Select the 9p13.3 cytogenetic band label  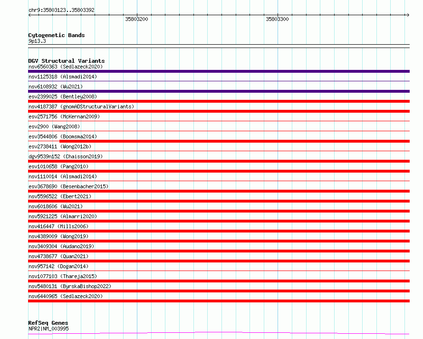point(37,41)
